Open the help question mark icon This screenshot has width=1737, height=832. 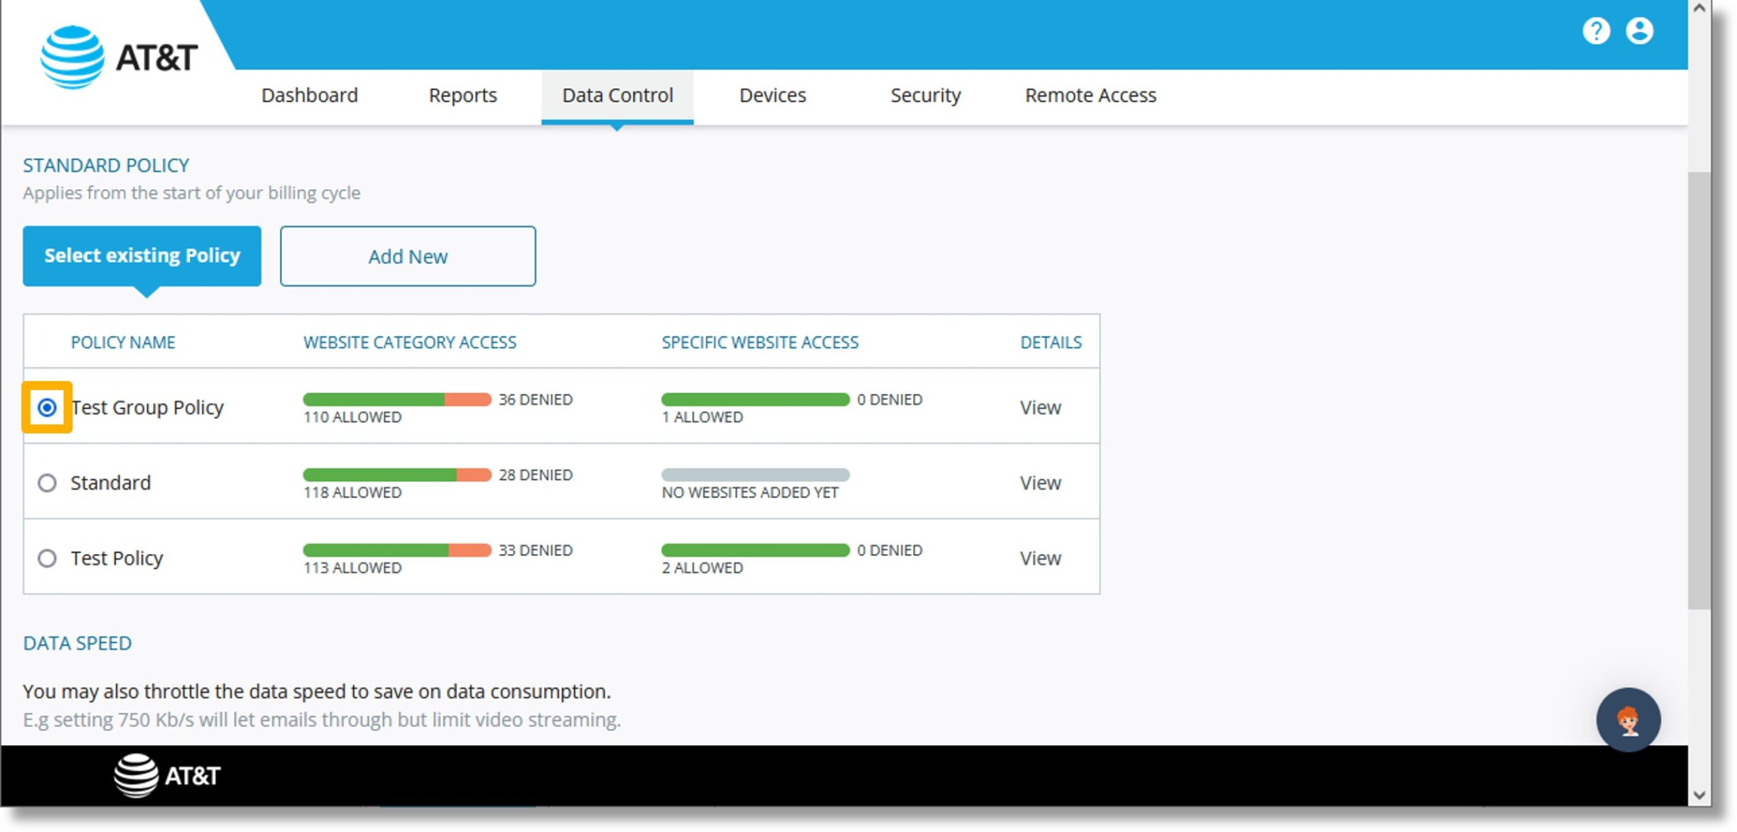point(1596,31)
